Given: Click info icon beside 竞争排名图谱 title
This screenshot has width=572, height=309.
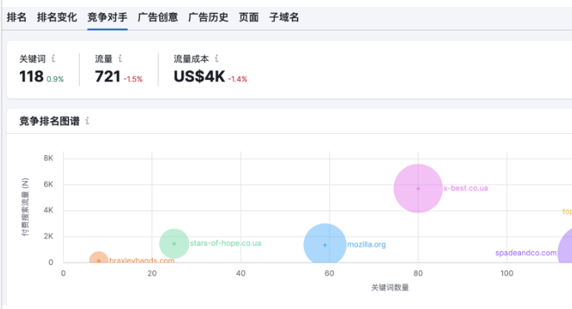Looking at the screenshot, I should 88,121.
